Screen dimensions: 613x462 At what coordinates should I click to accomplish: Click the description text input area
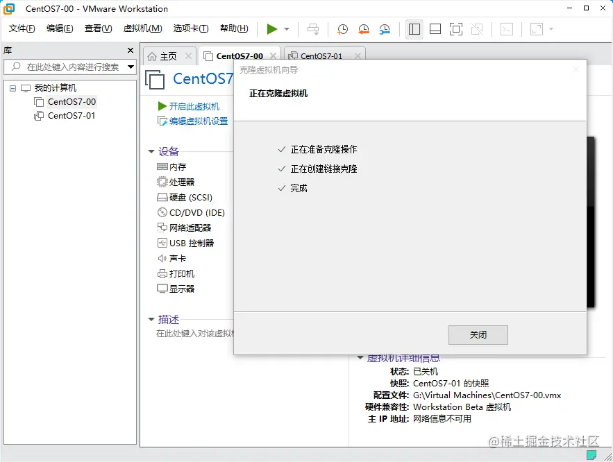(194, 334)
